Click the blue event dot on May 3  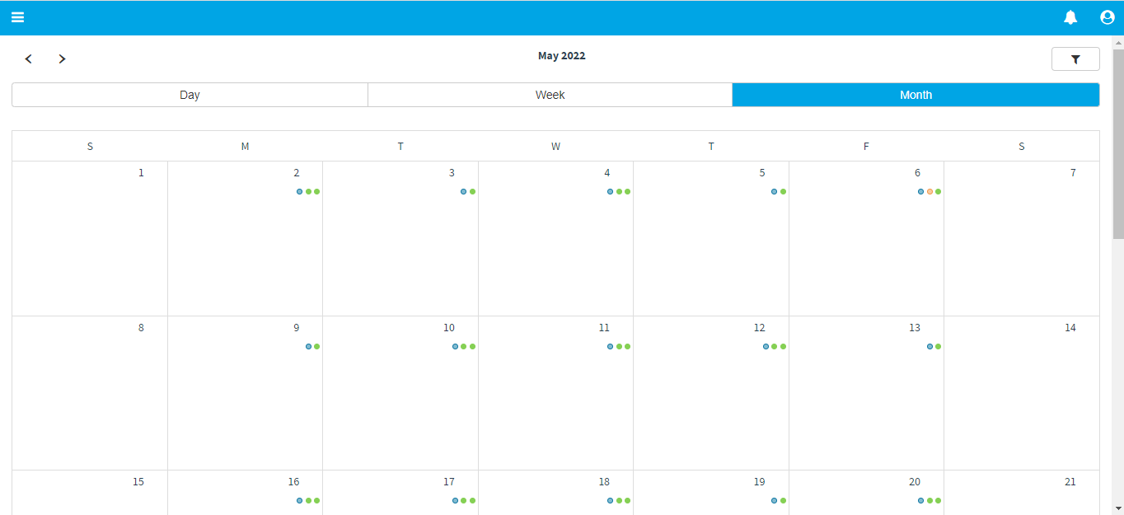click(x=464, y=192)
